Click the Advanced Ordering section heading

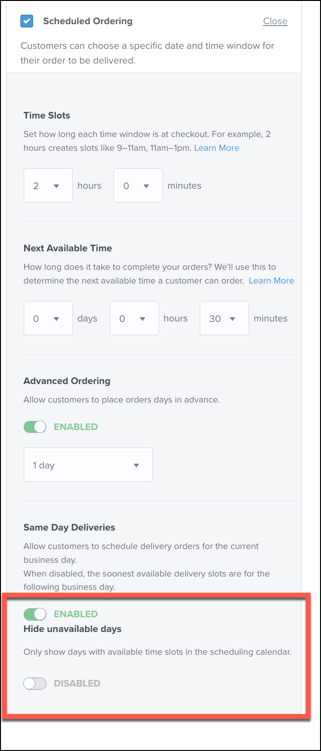67,381
